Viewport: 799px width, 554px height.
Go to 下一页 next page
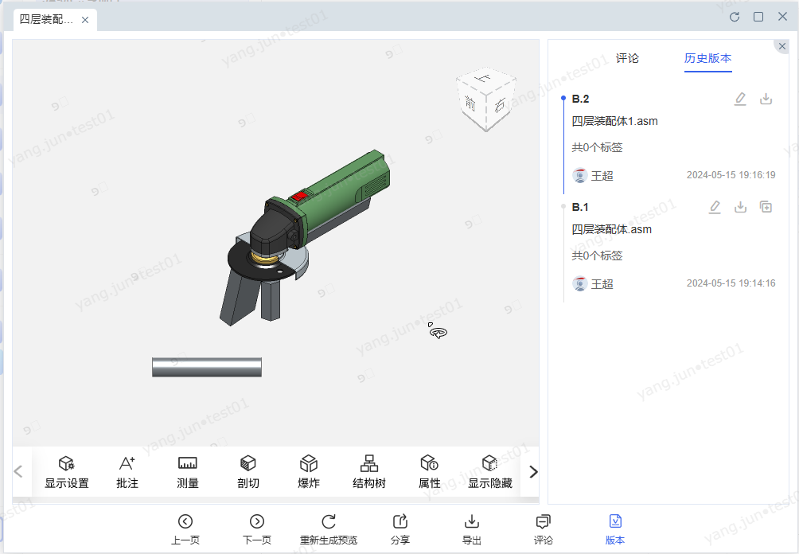[x=257, y=529]
